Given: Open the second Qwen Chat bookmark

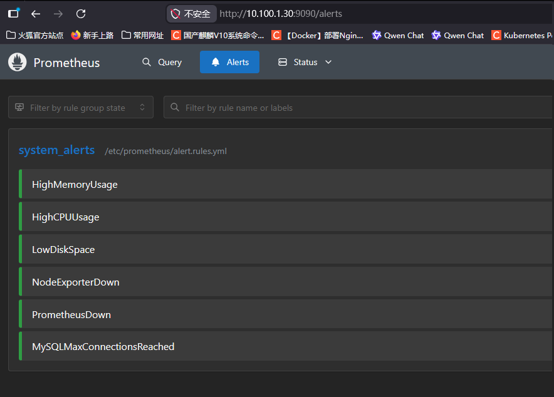Looking at the screenshot, I should (457, 35).
